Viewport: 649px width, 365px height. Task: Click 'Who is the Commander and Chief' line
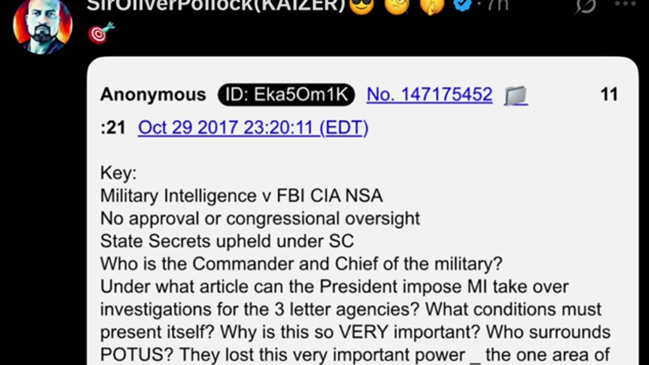(301, 264)
